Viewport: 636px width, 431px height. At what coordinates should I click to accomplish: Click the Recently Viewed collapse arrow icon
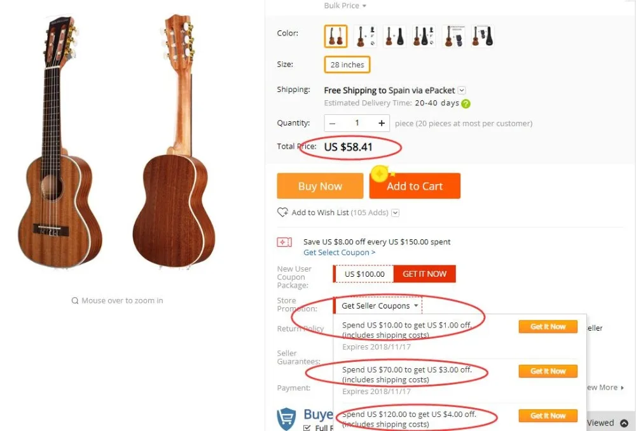624,423
